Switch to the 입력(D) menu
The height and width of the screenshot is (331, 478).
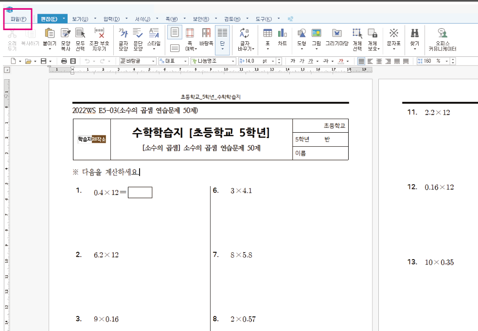111,19
